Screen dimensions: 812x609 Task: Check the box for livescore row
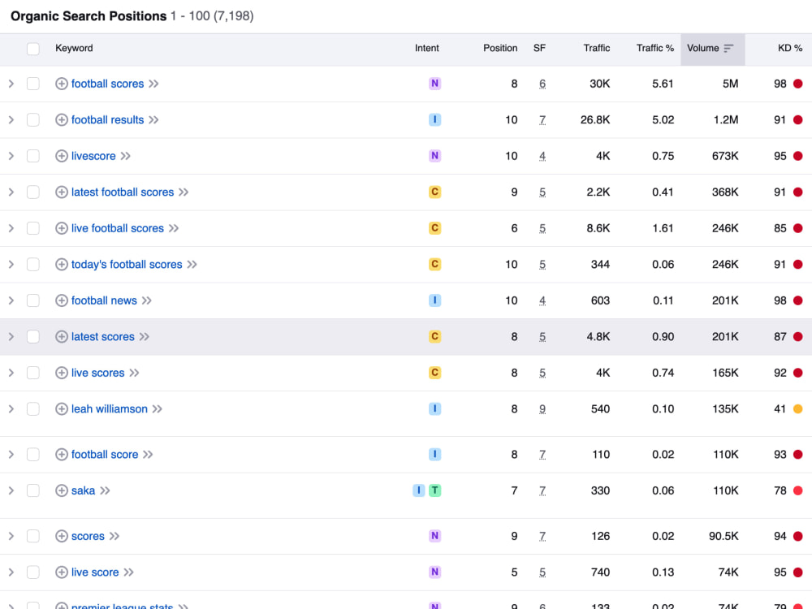click(x=33, y=156)
